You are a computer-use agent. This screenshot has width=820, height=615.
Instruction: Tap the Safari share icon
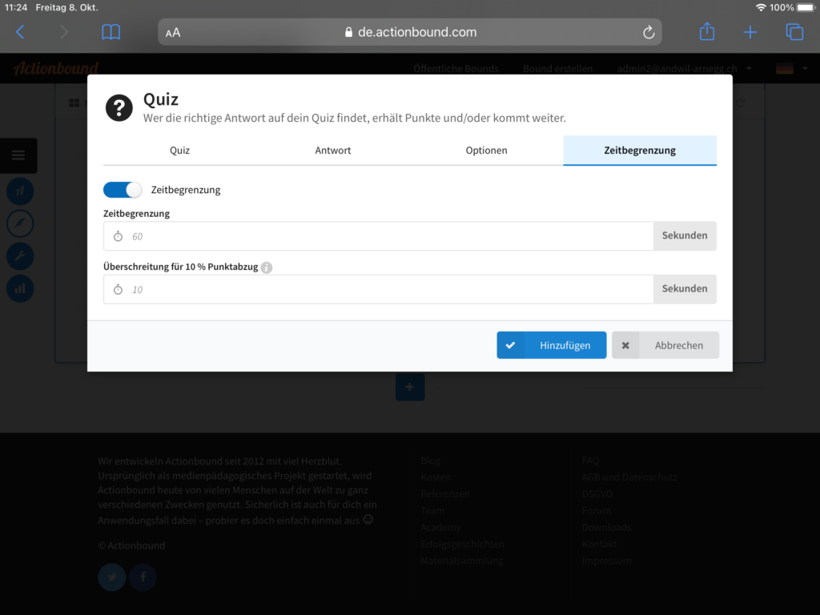click(706, 32)
